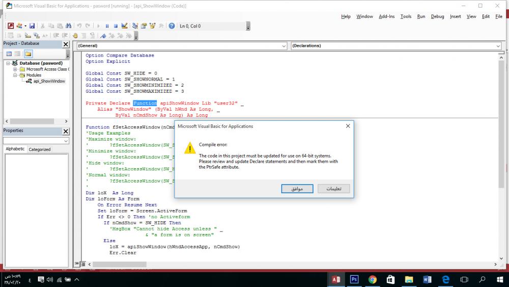Close the Properties pane
Screen dimensions: 509x287
tap(66, 132)
